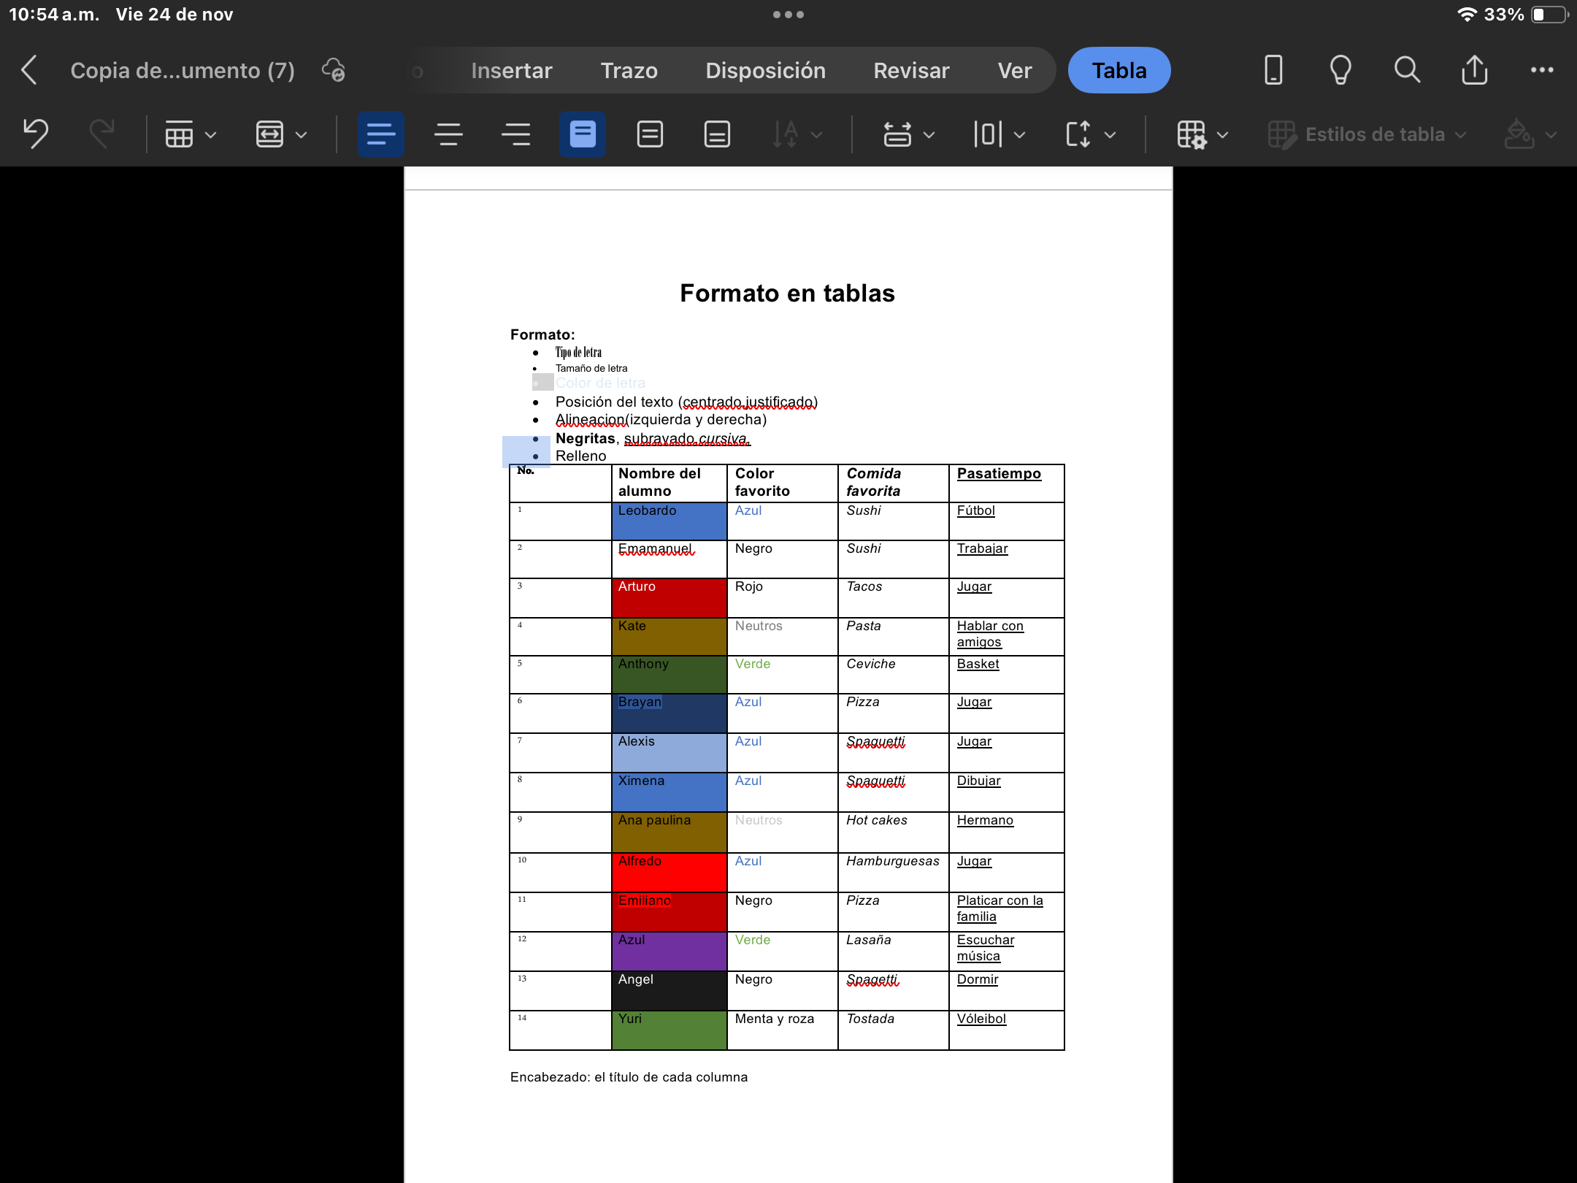Click the cloud sync status icon
This screenshot has width=1577, height=1183.
334,70
